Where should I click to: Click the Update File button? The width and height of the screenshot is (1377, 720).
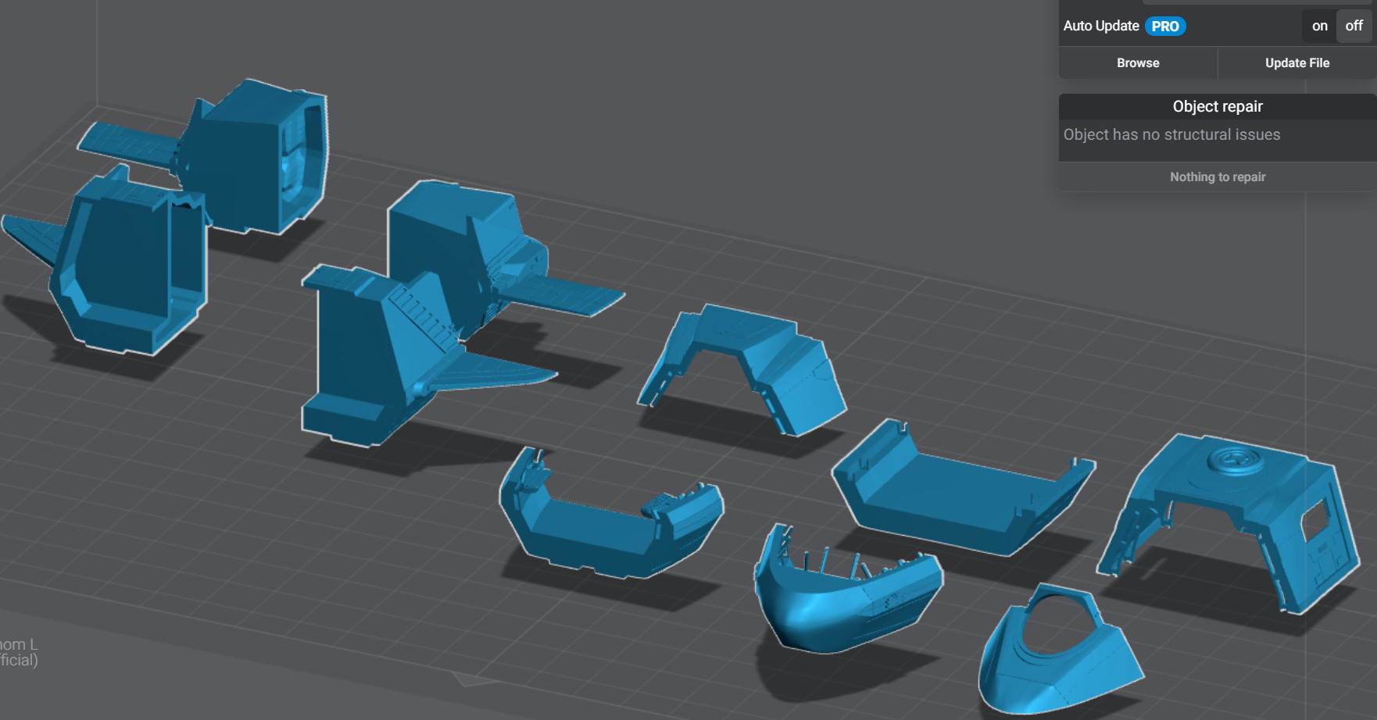[1297, 62]
